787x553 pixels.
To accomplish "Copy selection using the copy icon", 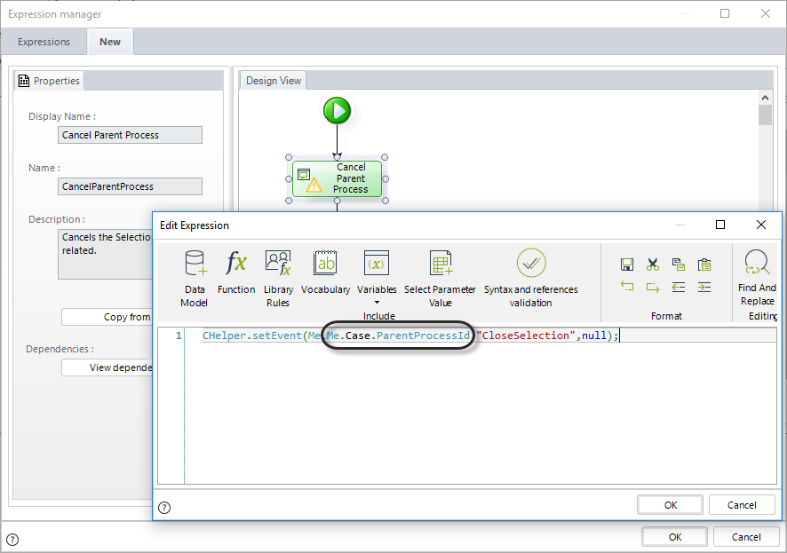I will click(678, 265).
